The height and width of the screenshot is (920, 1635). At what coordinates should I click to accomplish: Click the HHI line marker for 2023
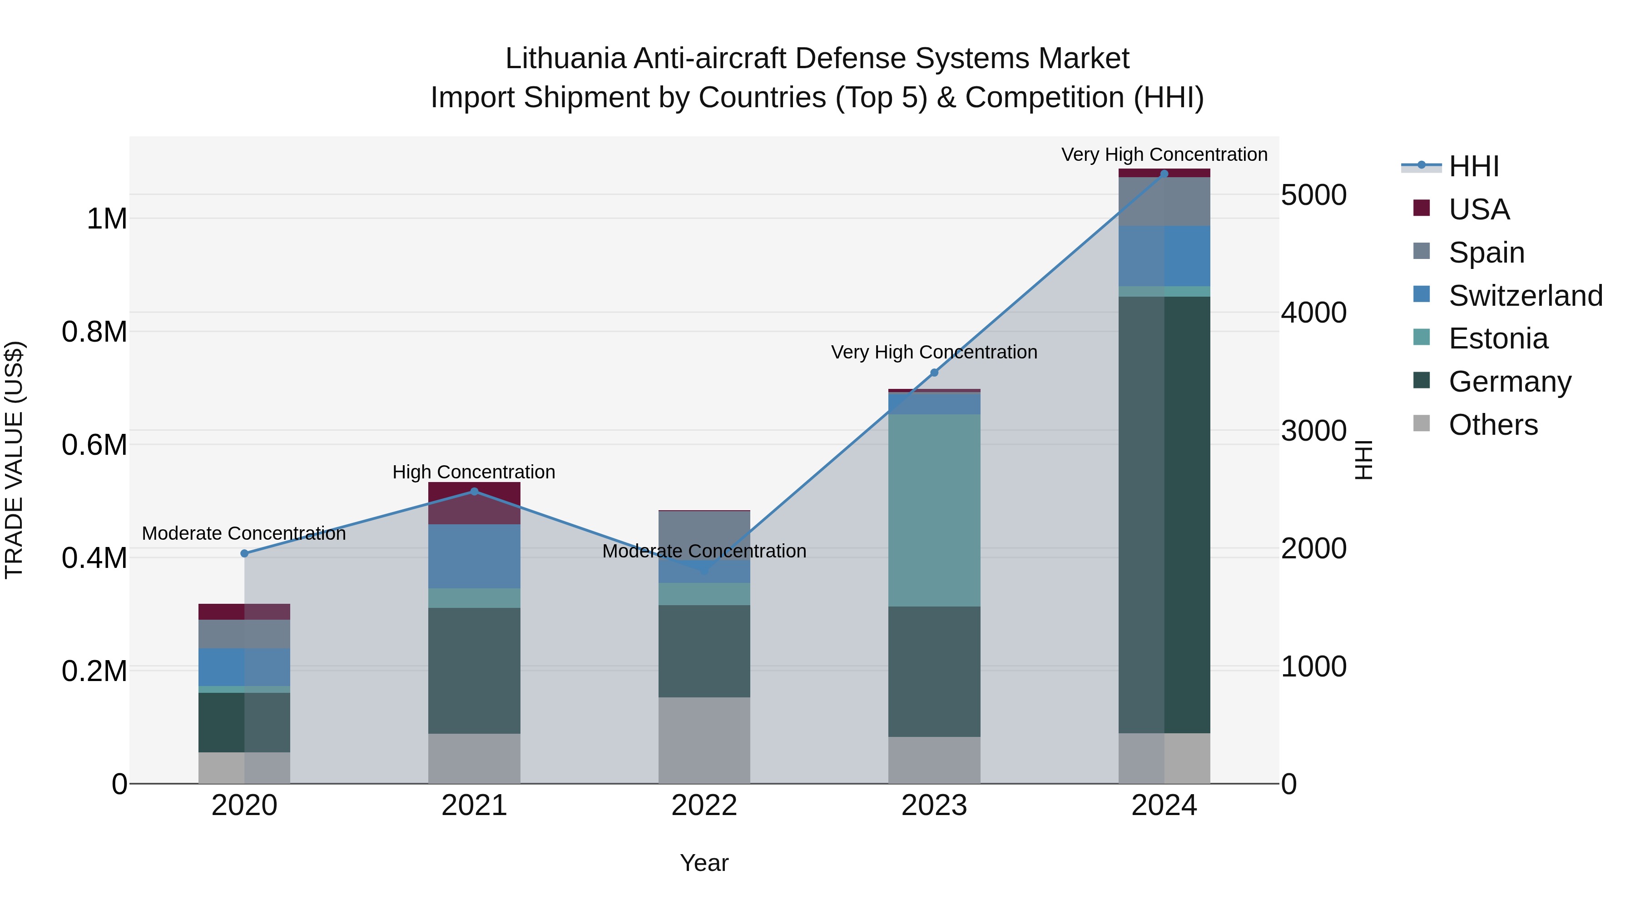[x=934, y=373]
